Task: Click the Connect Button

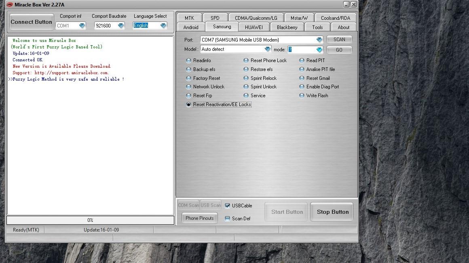Action: 31,22
